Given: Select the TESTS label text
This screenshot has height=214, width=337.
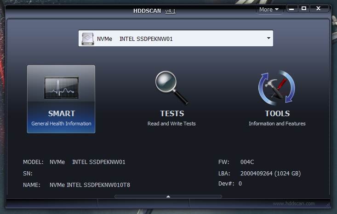Looking at the screenshot, I should coord(171,113).
